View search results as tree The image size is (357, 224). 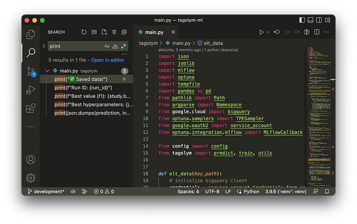pyautogui.click(x=114, y=32)
